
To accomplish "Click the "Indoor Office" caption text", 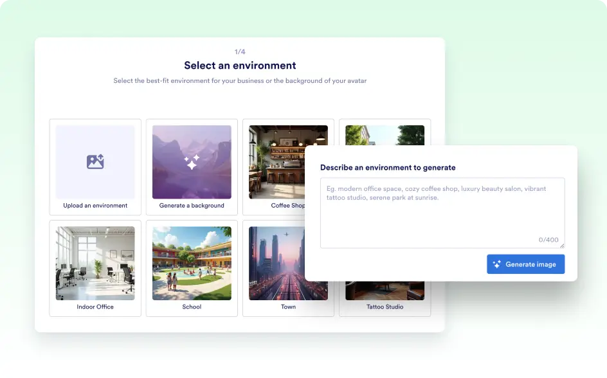I will click(95, 307).
